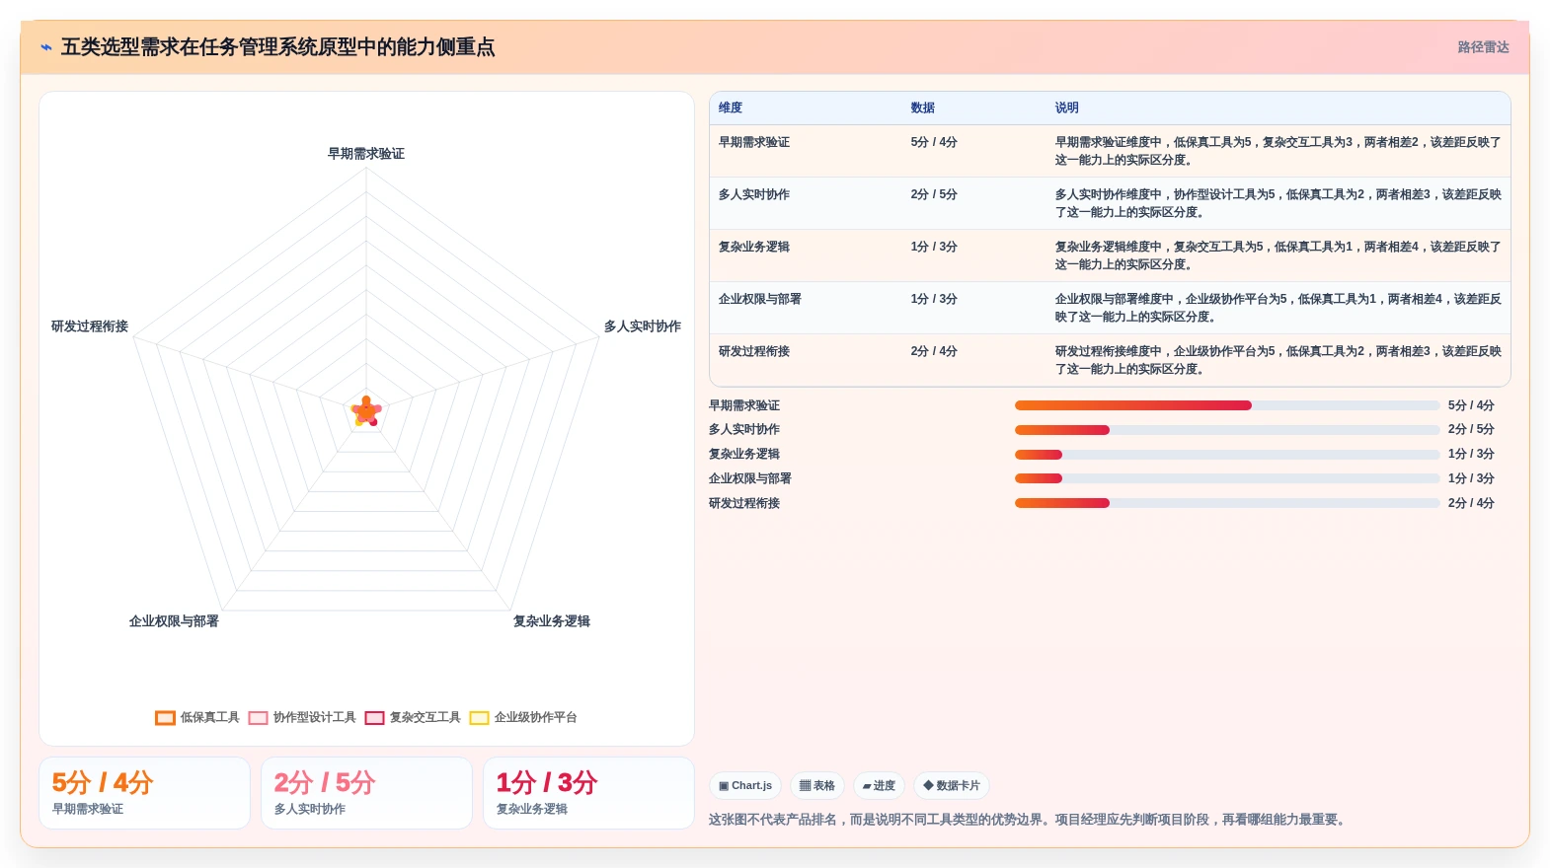Image resolution: width=1550 pixels, height=868 pixels.
Task: Click the 复杂业务逻辑 radar axis label
Action: pos(552,621)
